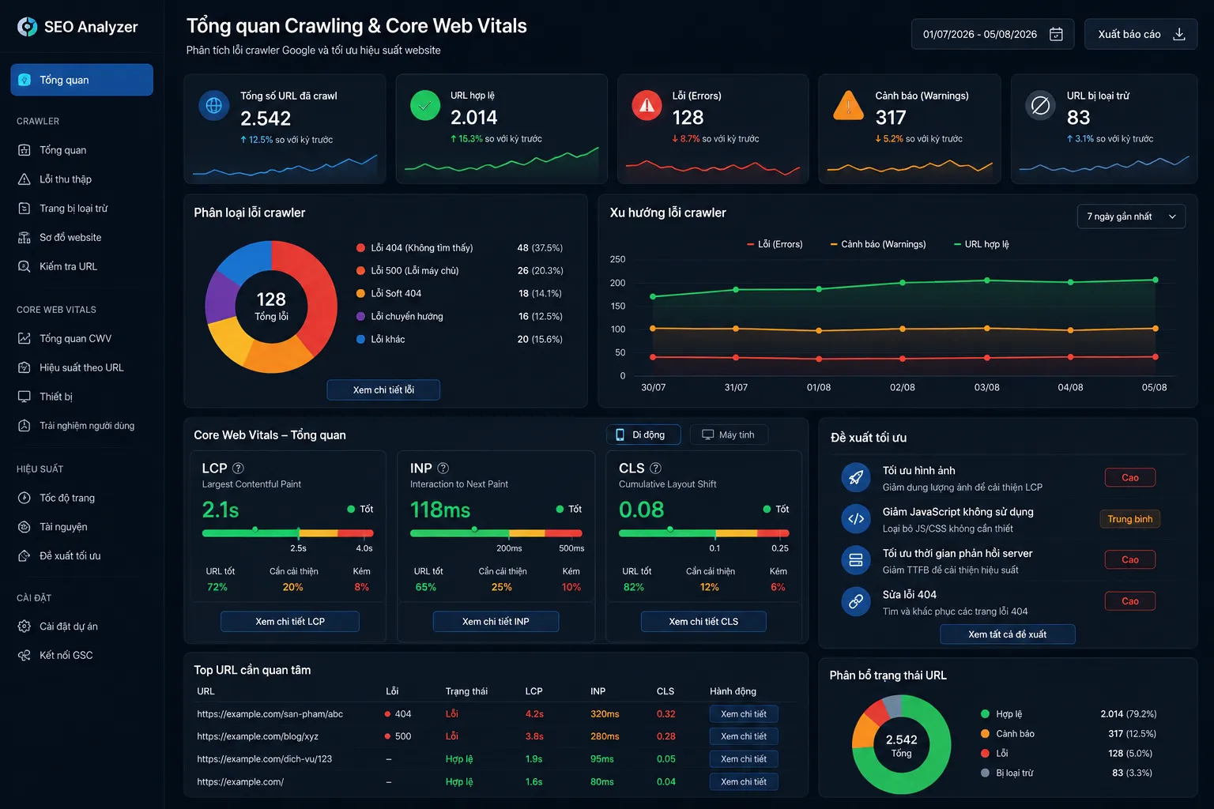The height and width of the screenshot is (809, 1214).
Task: Select Tổng quan highlighted sidebar item
Action: coord(81,80)
